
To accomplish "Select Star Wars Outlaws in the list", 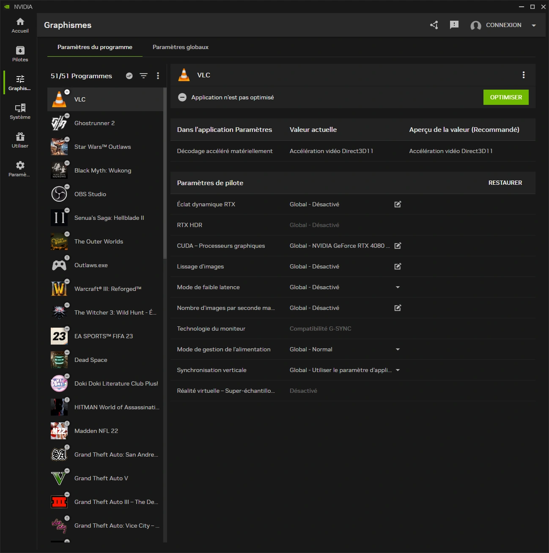I will (105, 147).
